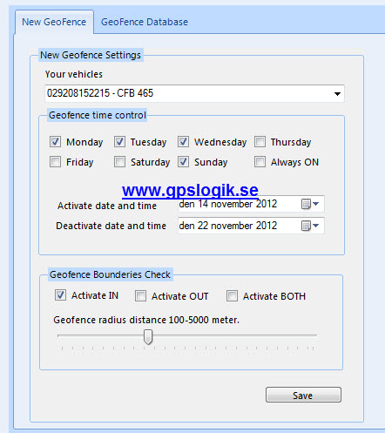Click the Save button
The height and width of the screenshot is (433, 385).
tap(303, 395)
